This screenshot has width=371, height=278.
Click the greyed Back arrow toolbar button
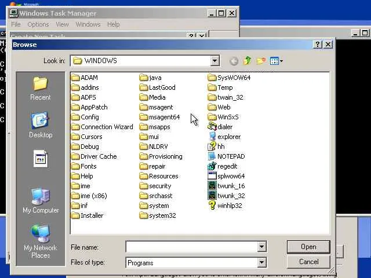(x=234, y=61)
